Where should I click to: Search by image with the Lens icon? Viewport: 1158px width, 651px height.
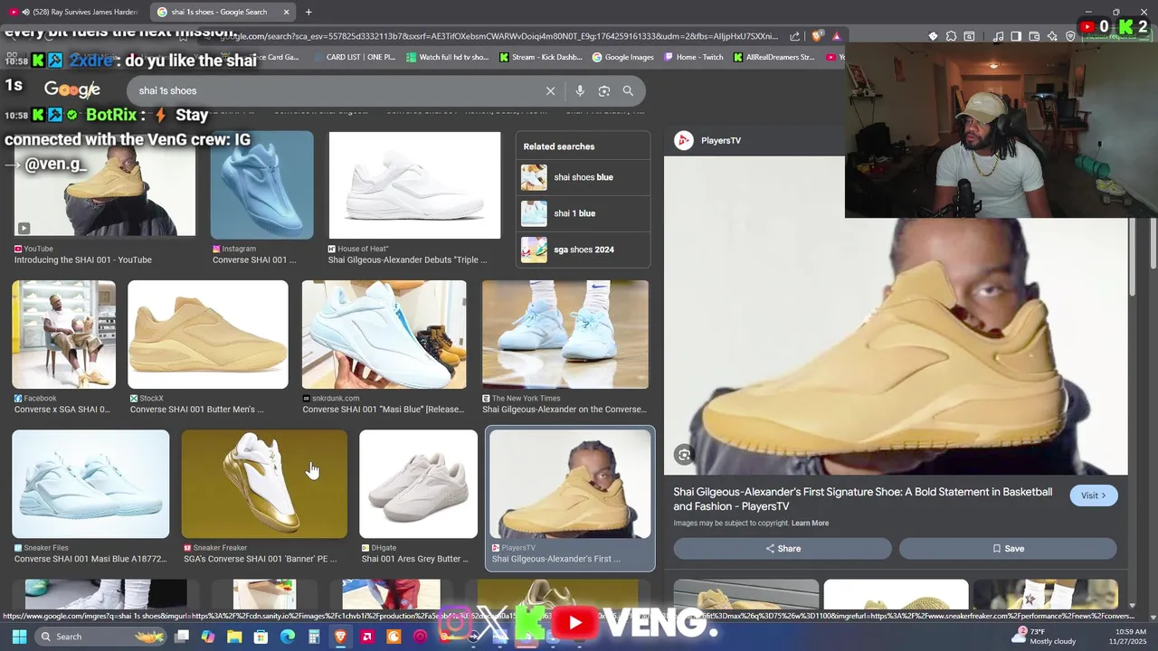coord(604,90)
